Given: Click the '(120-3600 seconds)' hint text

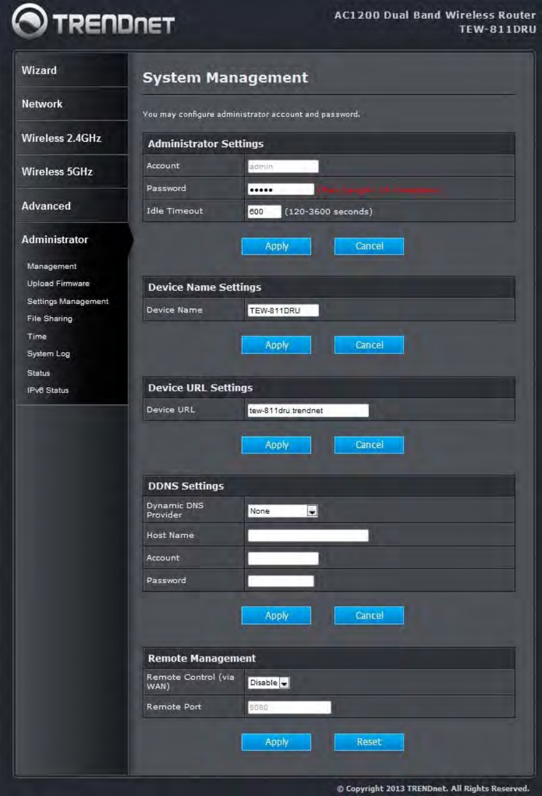Looking at the screenshot, I should pyautogui.click(x=329, y=212).
